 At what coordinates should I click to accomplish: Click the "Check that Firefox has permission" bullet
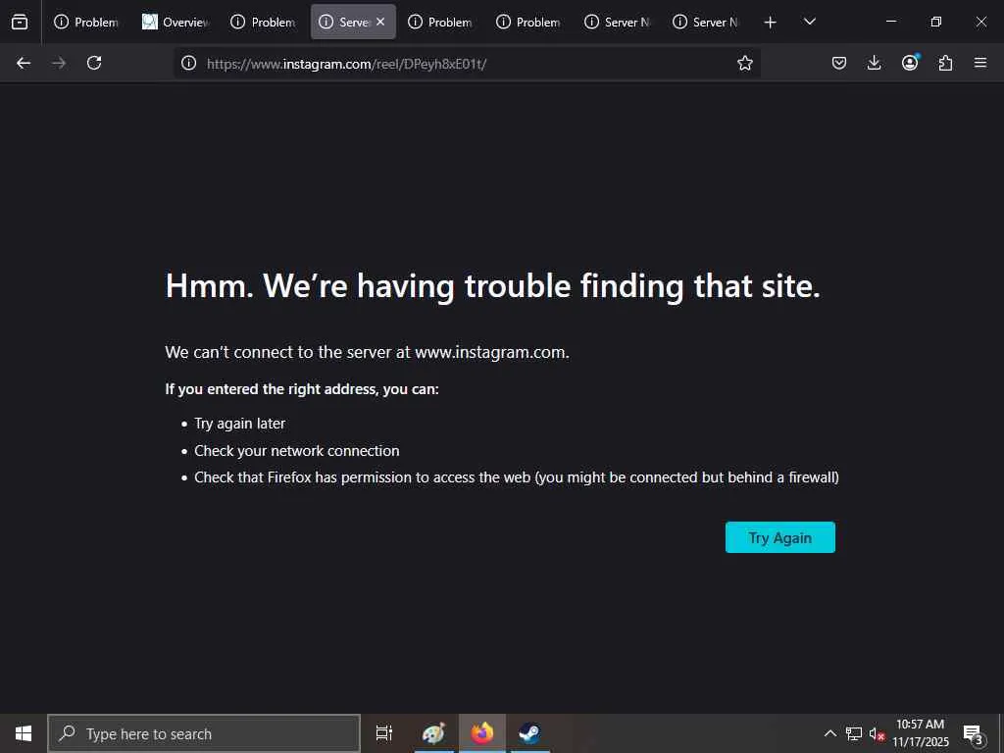pos(516,477)
